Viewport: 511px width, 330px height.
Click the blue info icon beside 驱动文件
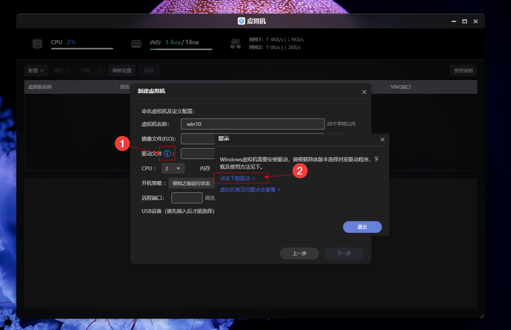(x=167, y=154)
